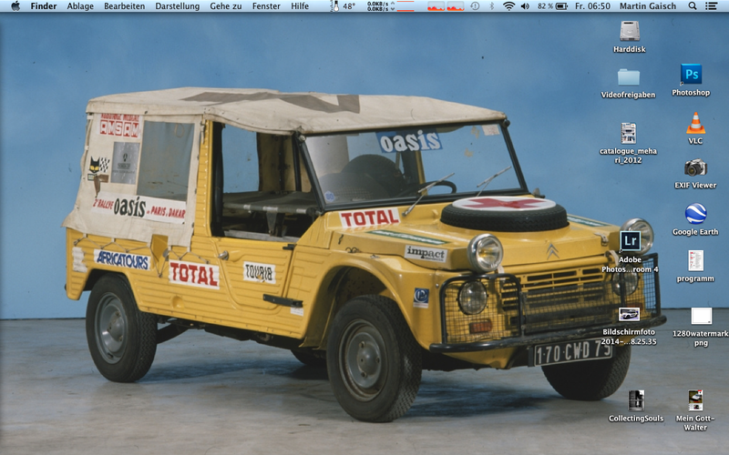Open the Gehe zu menu
Screen dimensions: 729x455
point(225,6)
